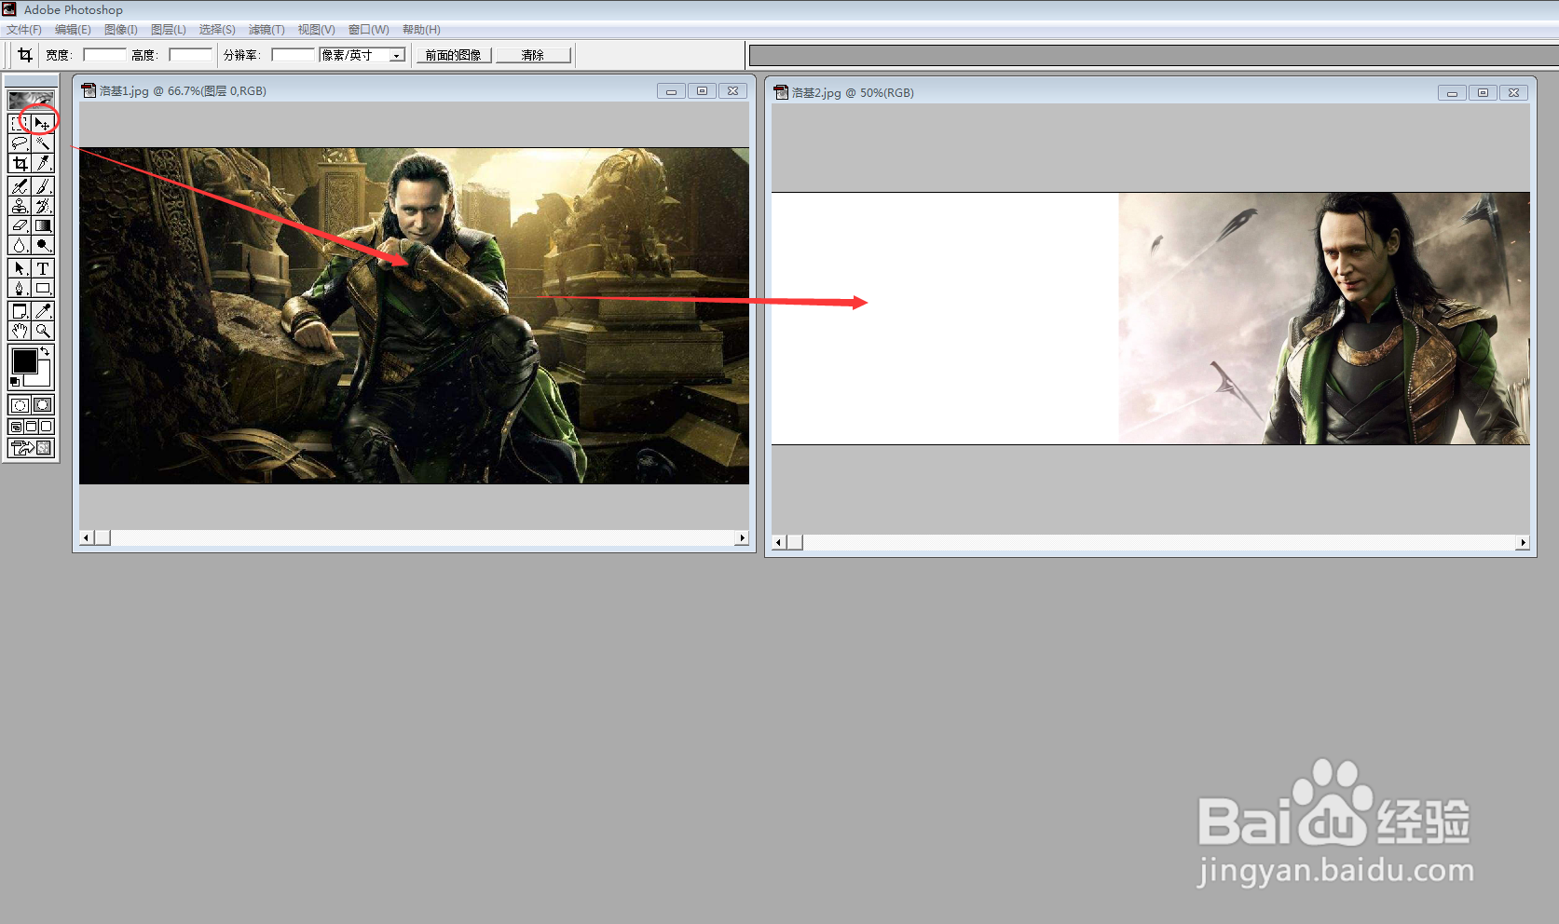Select the Move tool

43,123
